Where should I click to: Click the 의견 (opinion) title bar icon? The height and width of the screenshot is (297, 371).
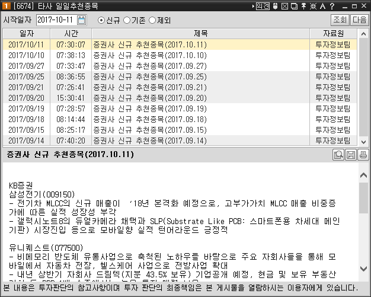pos(263,6)
